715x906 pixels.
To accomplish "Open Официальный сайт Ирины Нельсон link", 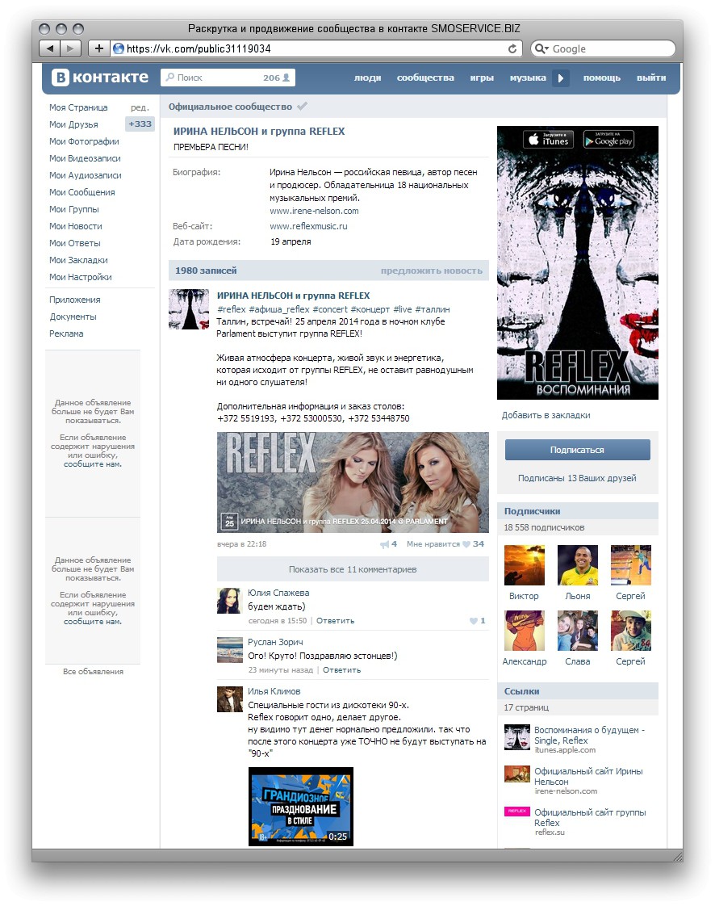I will click(588, 776).
